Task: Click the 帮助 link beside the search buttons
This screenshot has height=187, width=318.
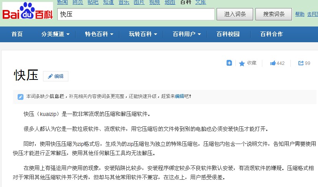Action: point(300,14)
